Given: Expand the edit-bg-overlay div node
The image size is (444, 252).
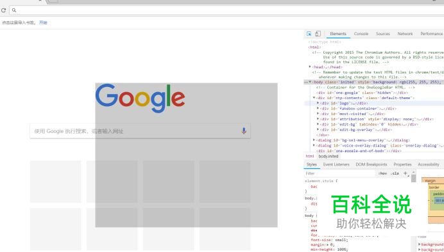Looking at the screenshot, I should (318, 130).
